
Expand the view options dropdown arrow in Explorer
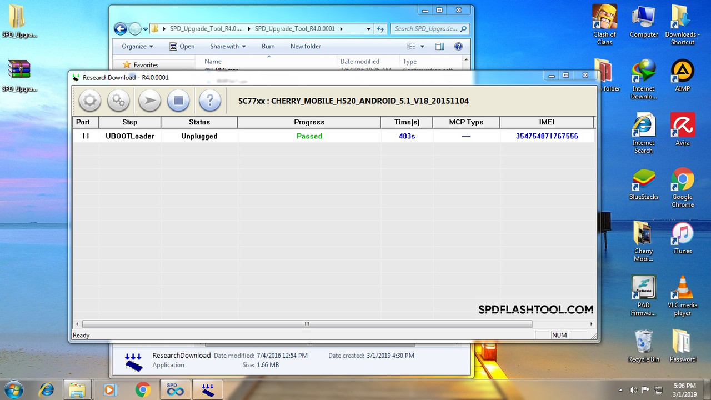pyautogui.click(x=422, y=47)
